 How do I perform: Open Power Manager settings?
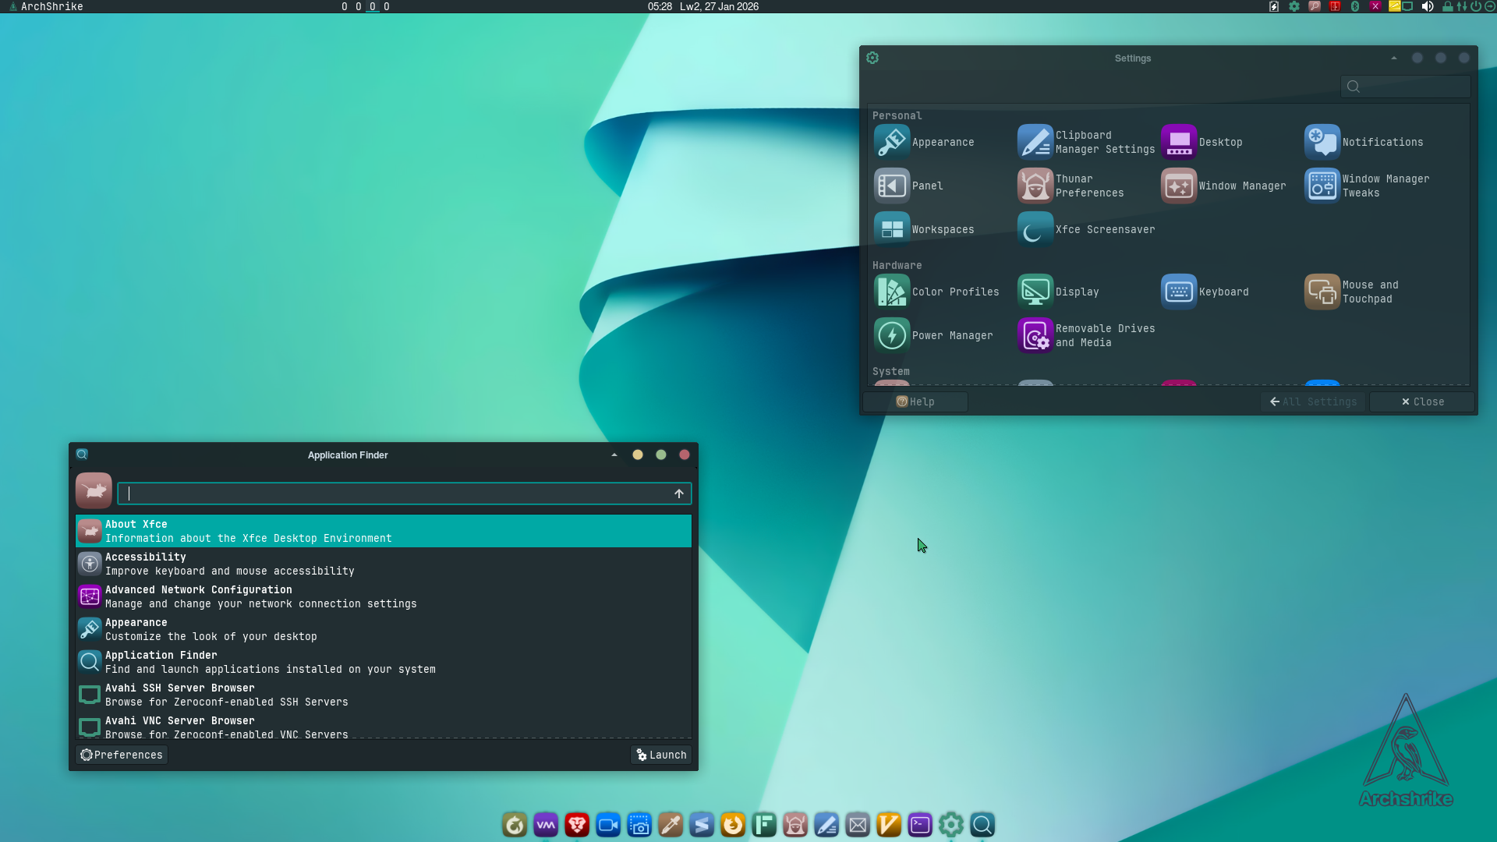(934, 335)
